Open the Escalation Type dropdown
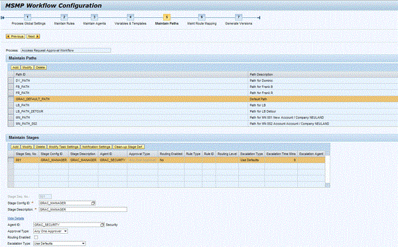The width and height of the screenshot is (398, 247). (60, 244)
